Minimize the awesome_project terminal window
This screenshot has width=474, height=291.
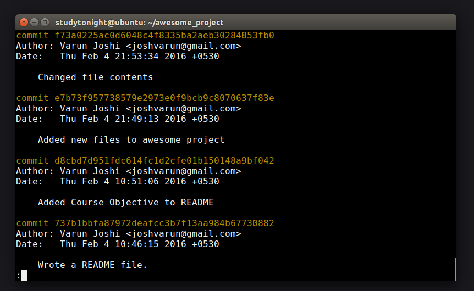(x=35, y=23)
